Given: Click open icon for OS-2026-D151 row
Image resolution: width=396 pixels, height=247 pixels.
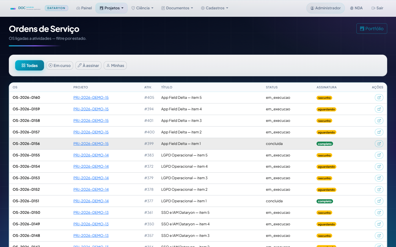Looking at the screenshot, I should 379,201.
